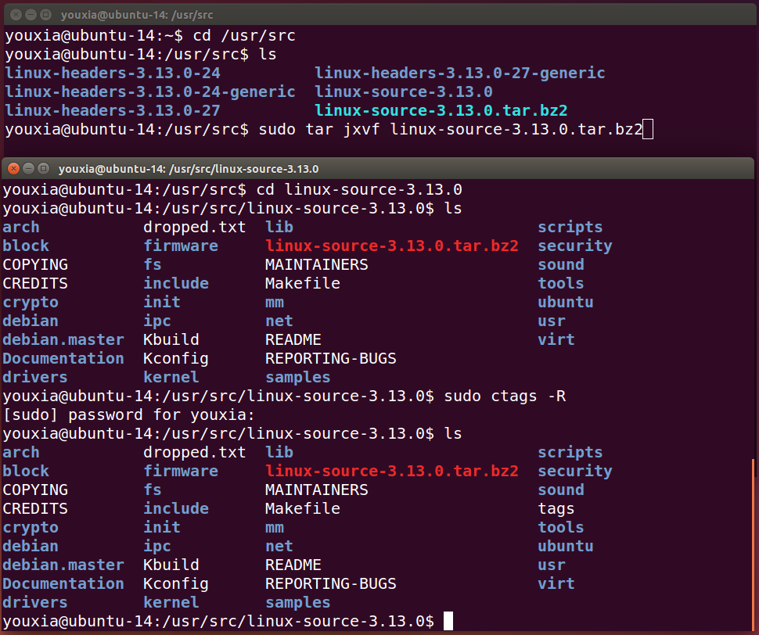This screenshot has height=635, width=759.
Task: Click the 'tags' file in second listing
Action: click(556, 509)
